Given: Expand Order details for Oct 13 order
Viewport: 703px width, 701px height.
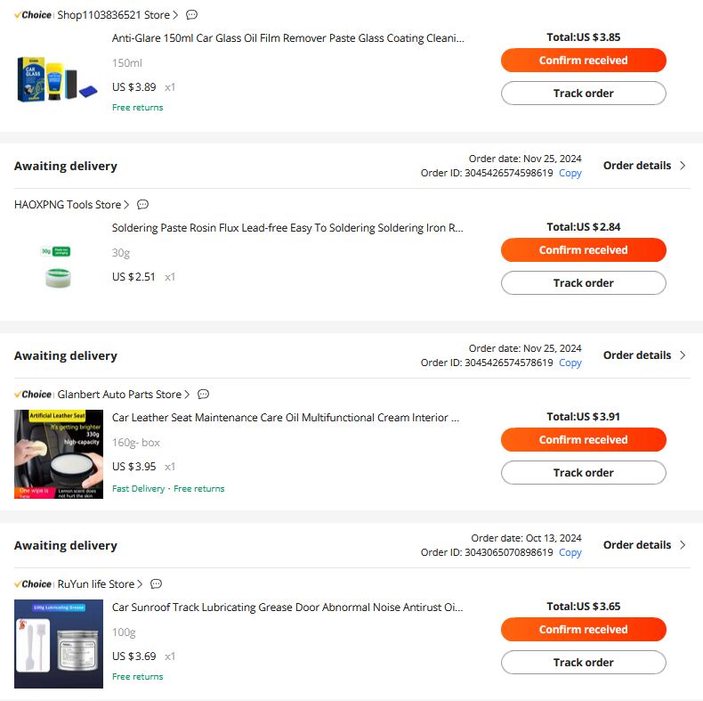Looking at the screenshot, I should coord(643,545).
